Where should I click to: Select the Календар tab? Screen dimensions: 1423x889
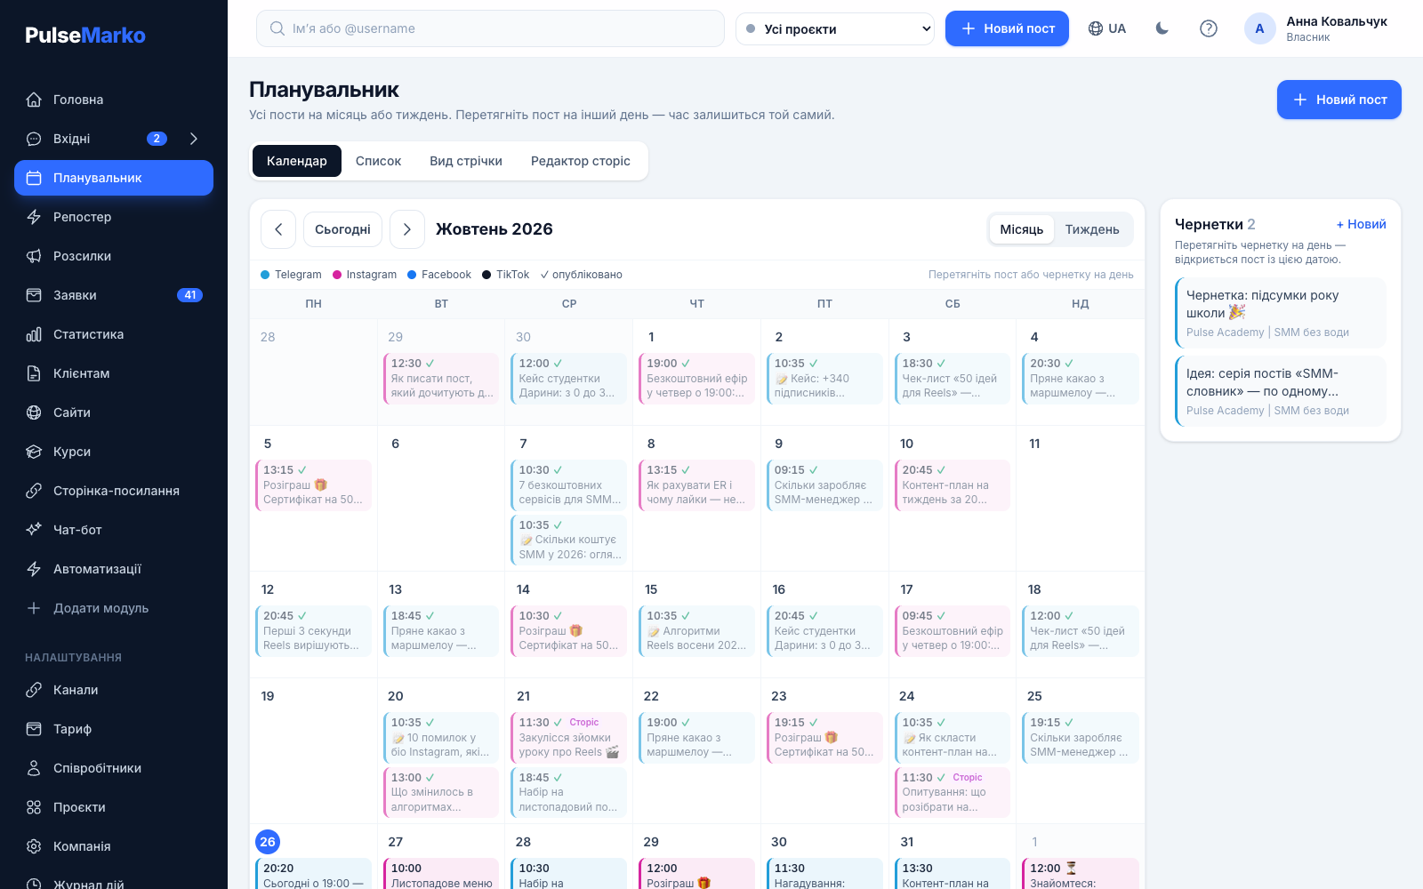point(297,161)
